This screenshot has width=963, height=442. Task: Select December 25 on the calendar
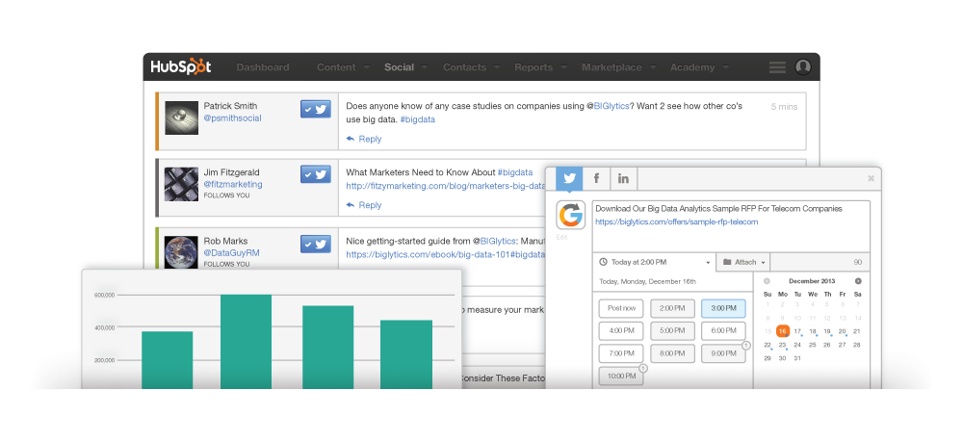(x=813, y=345)
